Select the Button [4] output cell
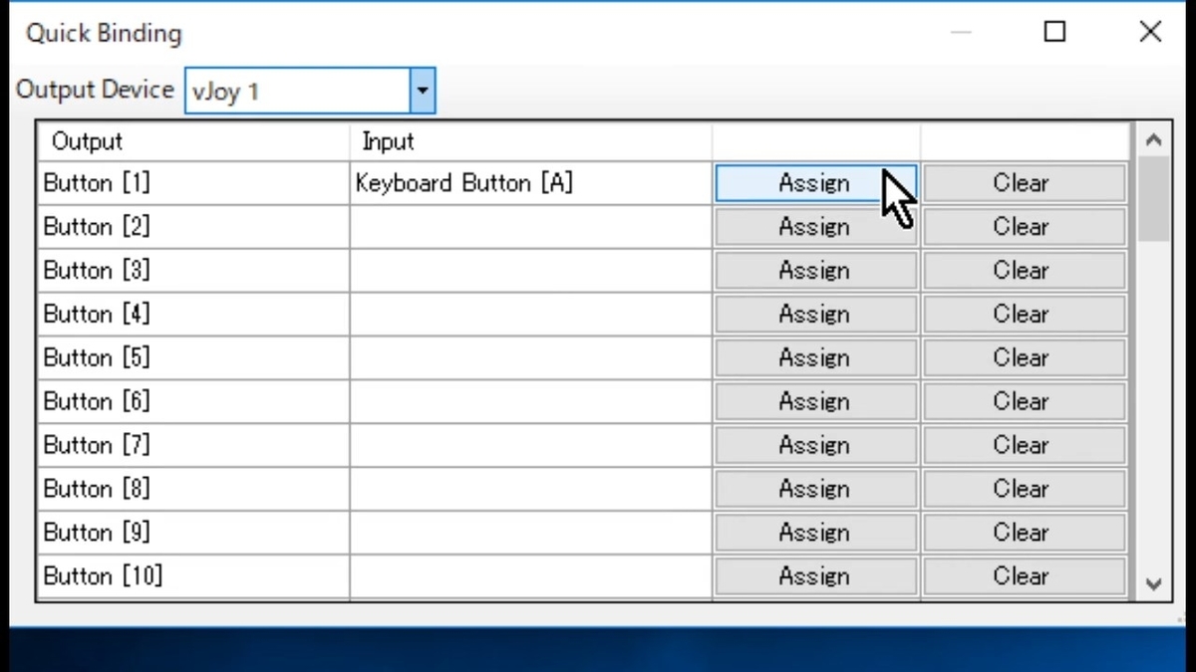Screen dimensions: 1196x672 coord(193,315)
